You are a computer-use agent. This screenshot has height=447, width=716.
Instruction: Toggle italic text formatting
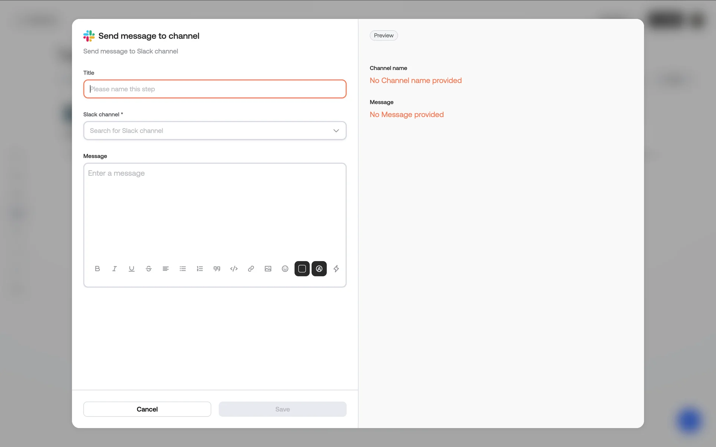[x=114, y=269]
